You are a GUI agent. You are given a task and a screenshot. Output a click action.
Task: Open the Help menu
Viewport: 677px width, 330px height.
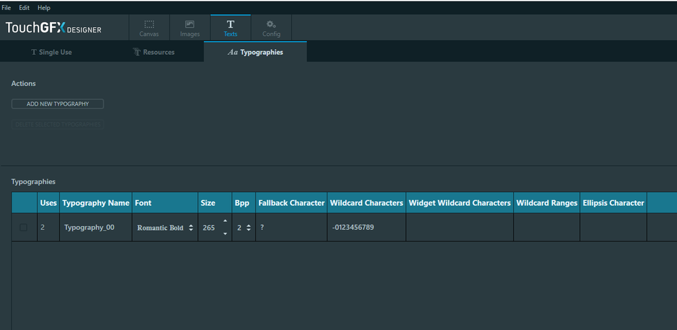[43, 7]
